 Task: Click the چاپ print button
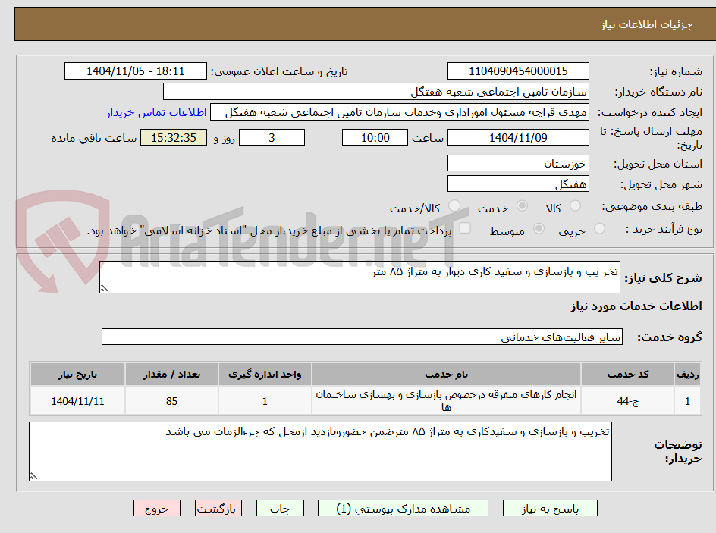280,508
